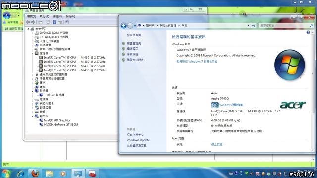Expand the 通用序列匯流排控制器 USB node
The width and height of the screenshot is (317, 178).
point(32,75)
